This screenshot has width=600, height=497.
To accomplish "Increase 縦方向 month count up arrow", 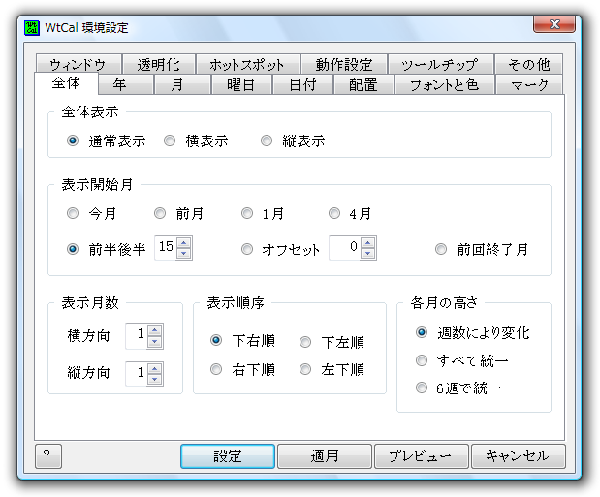I will coord(155,368).
